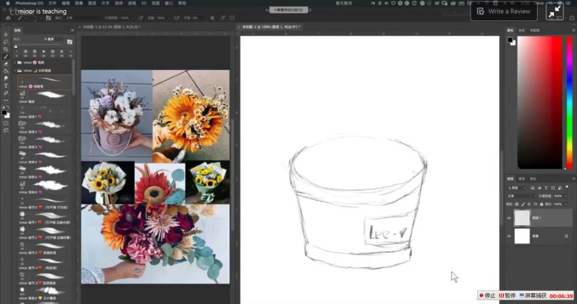The height and width of the screenshot is (304, 577).
Task: Click lock position icon in Layers panel
Action: point(529,204)
